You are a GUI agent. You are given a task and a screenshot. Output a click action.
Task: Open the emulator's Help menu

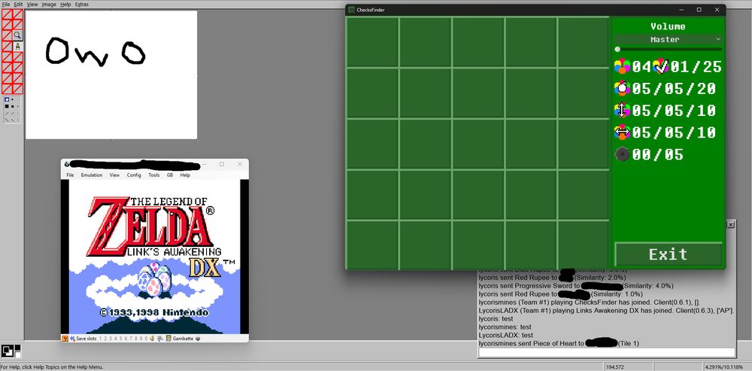pos(185,175)
